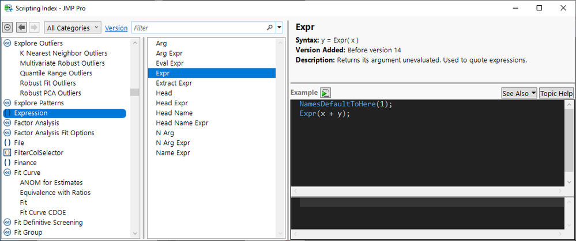Click the category list vertical scrollbar thumb
Image resolution: width=576 pixels, height=241 pixels.
(x=134, y=92)
